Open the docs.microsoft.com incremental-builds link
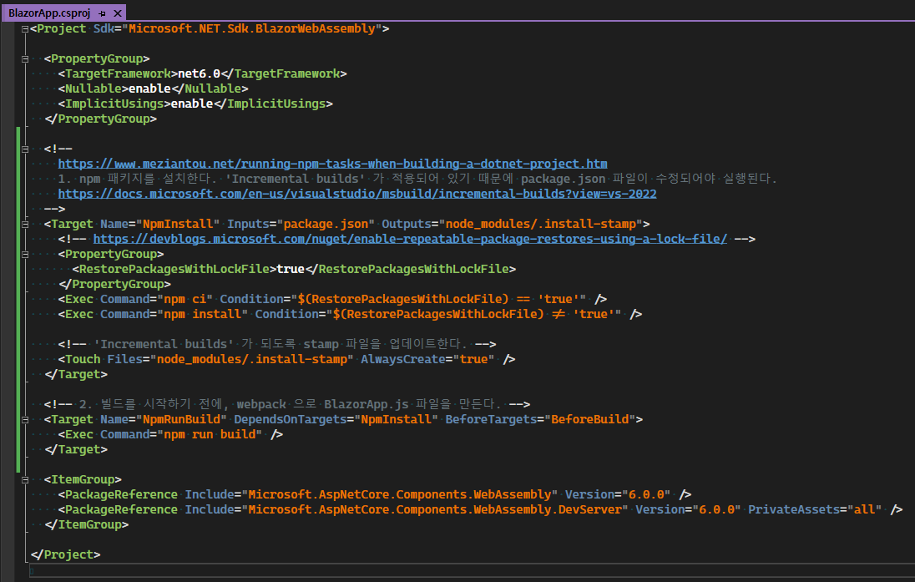Viewport: 915px width, 582px height. [357, 194]
